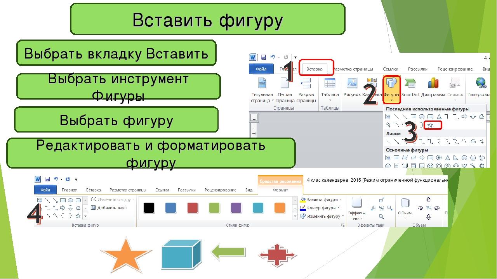Apply the black shape style swatch
The image size is (497, 279).
coord(149,208)
